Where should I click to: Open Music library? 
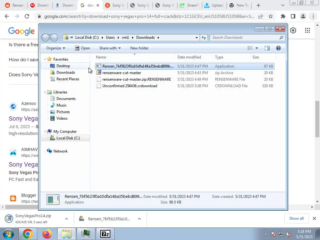(x=62, y=105)
